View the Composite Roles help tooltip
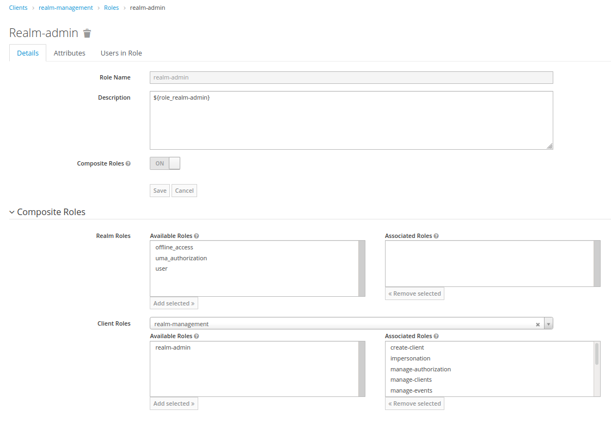The height and width of the screenshot is (422, 611). coord(129,163)
